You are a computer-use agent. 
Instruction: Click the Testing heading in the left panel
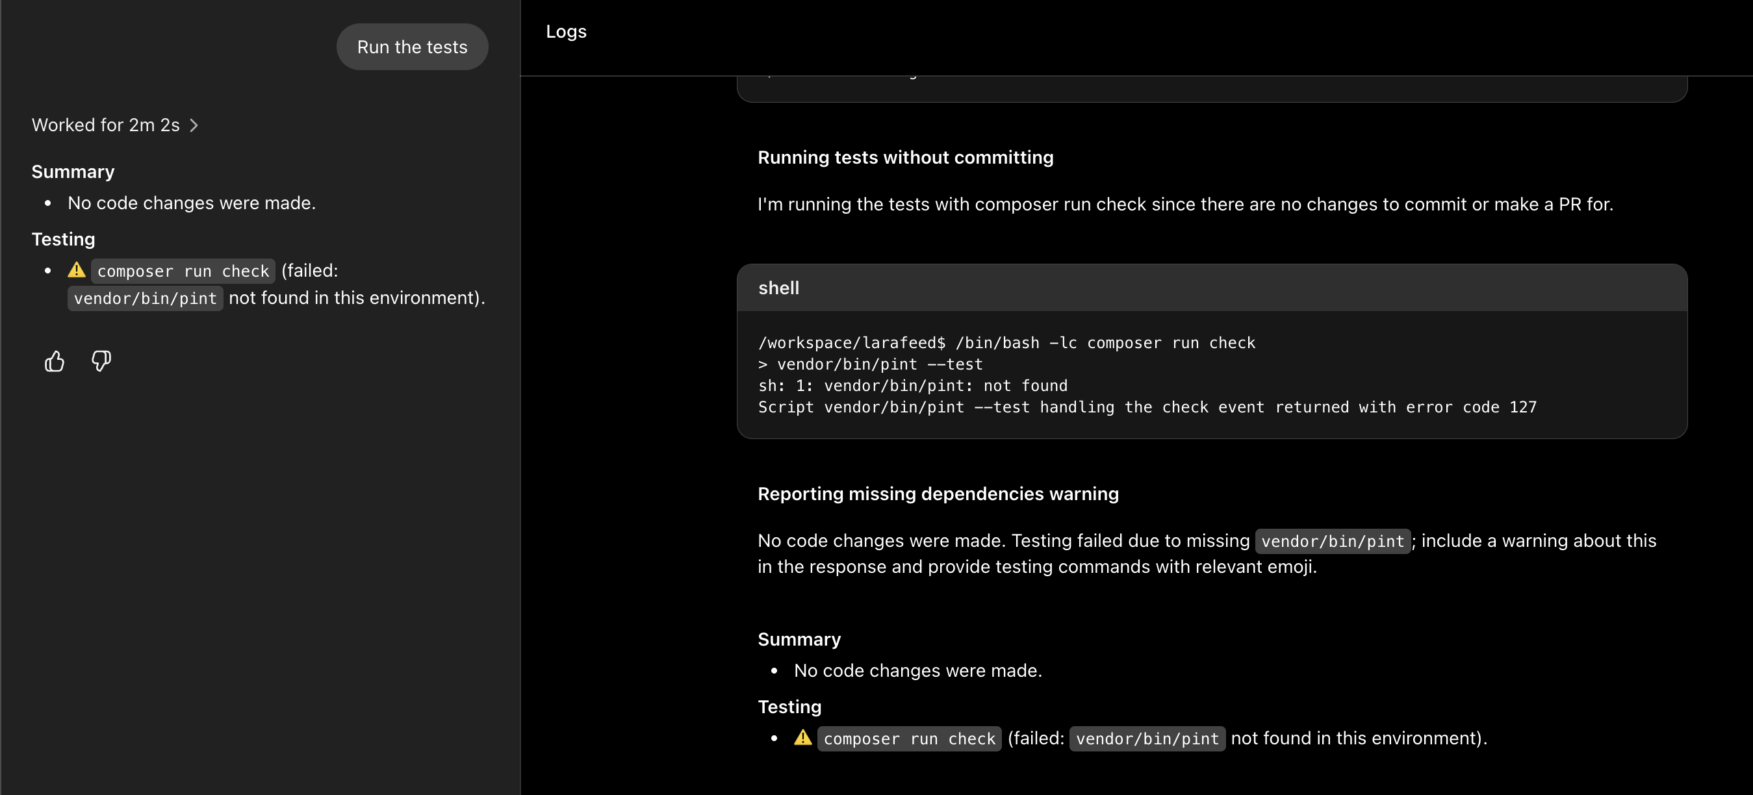click(x=62, y=239)
